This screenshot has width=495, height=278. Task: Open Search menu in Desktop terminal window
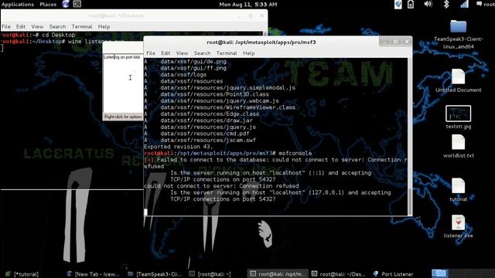[57, 27]
